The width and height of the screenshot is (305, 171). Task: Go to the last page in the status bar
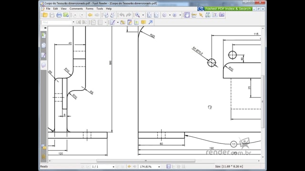(x=123, y=167)
